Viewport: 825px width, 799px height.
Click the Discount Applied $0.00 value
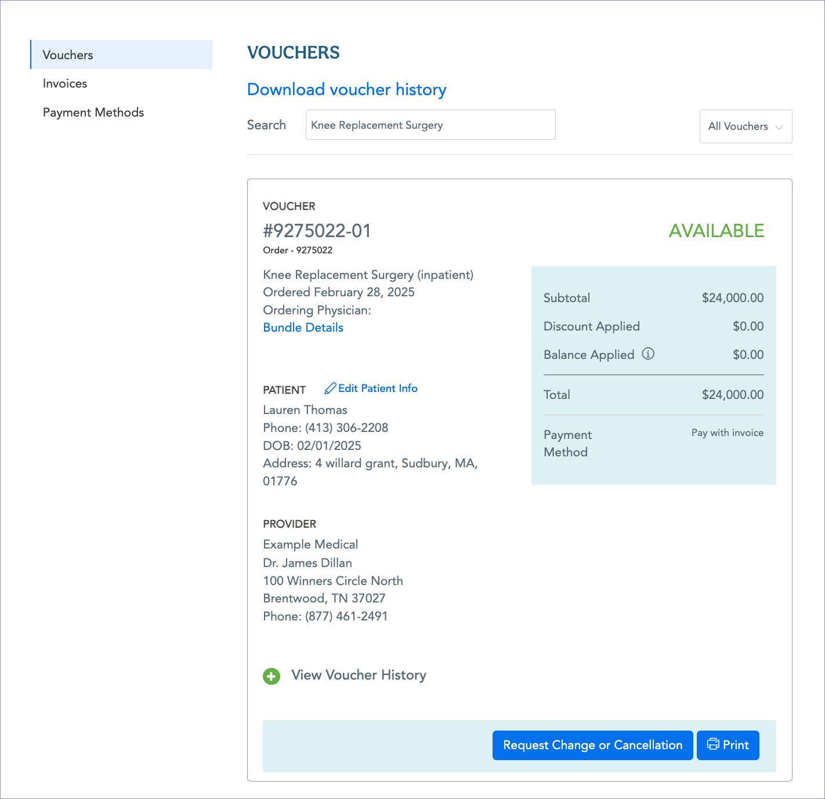[x=748, y=326]
